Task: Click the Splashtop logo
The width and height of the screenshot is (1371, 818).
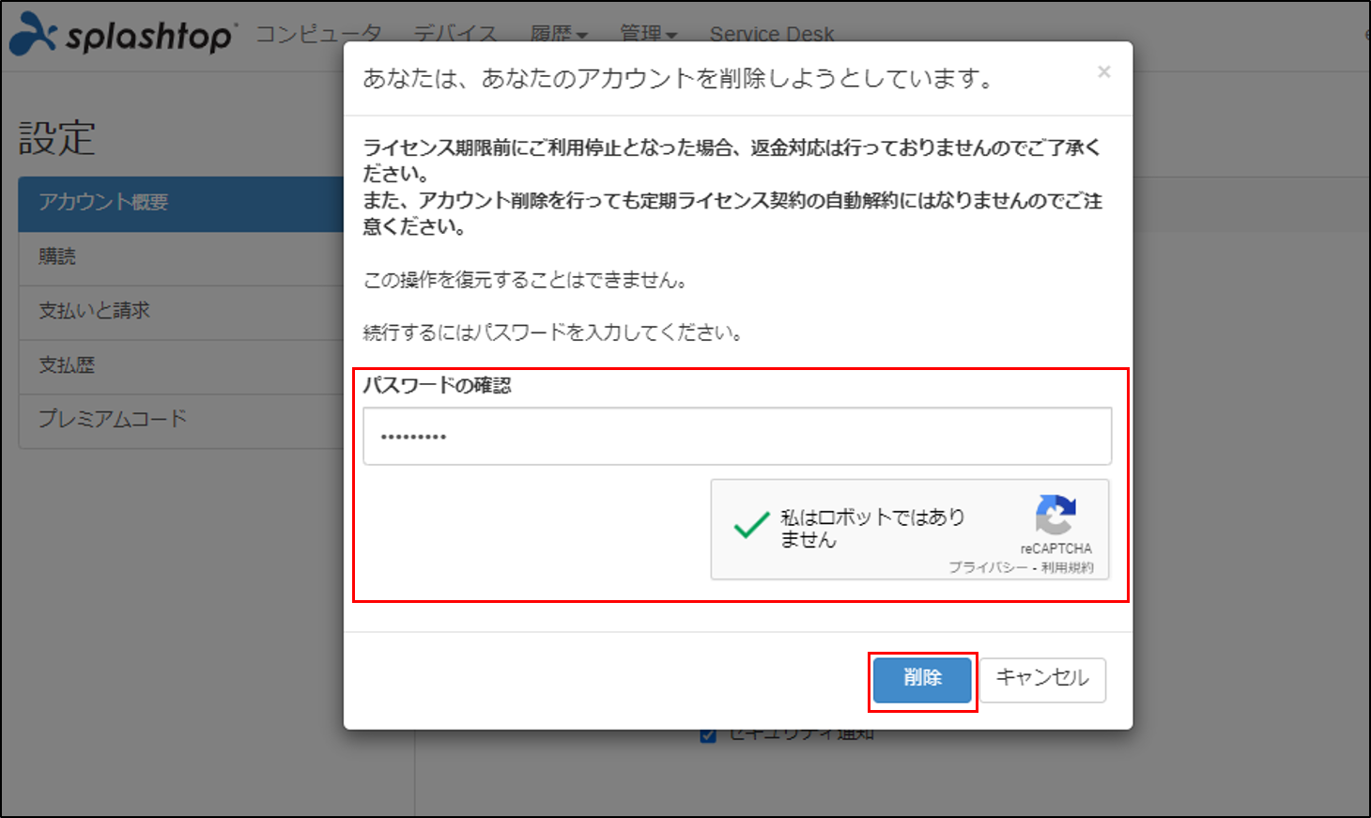Action: coord(122,35)
